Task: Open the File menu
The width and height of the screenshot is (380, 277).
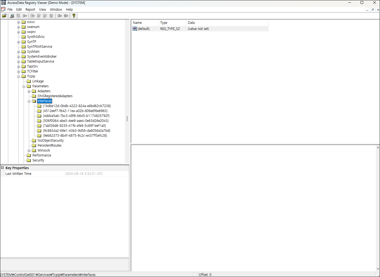Action: coord(10,9)
